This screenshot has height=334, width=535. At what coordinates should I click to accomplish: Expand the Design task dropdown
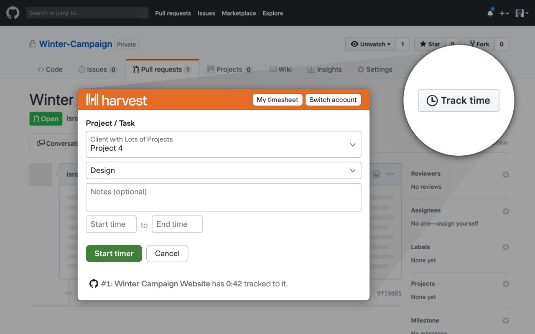[224, 170]
